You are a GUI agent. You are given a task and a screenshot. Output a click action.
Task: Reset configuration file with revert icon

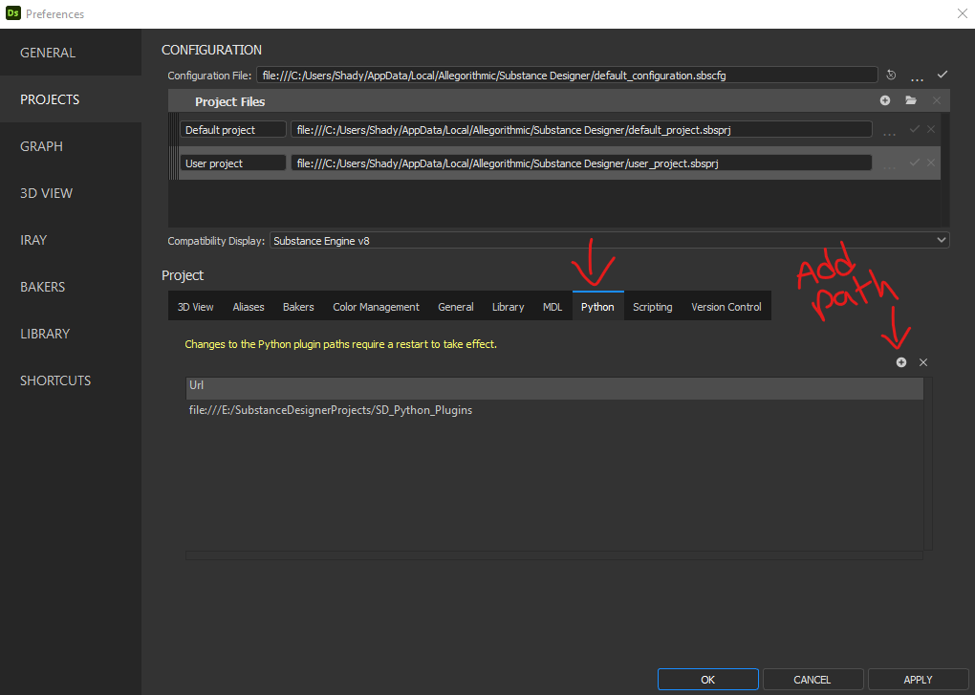891,75
